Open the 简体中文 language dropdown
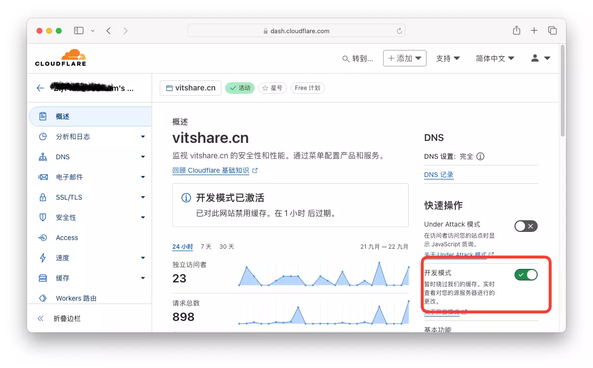Image resolution: width=593 pixels, height=368 pixels. coord(495,58)
